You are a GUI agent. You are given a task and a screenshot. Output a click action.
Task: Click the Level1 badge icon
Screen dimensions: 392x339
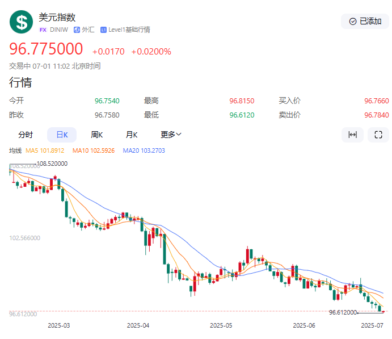coord(103,30)
